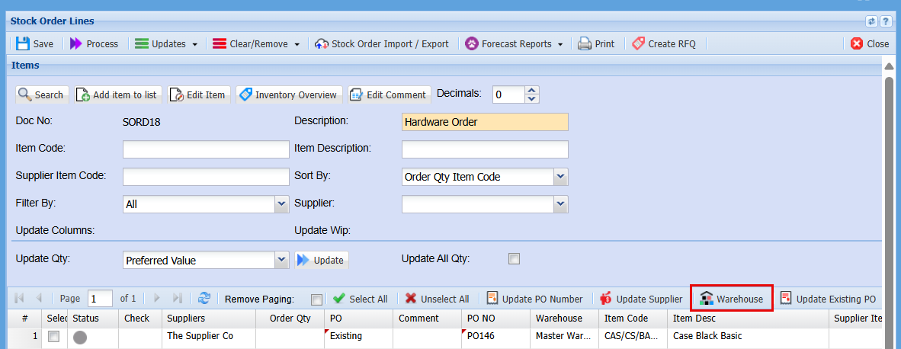This screenshot has height=349, width=901.
Task: Open the Clear/Remove dropdown menu
Action: coord(256,43)
